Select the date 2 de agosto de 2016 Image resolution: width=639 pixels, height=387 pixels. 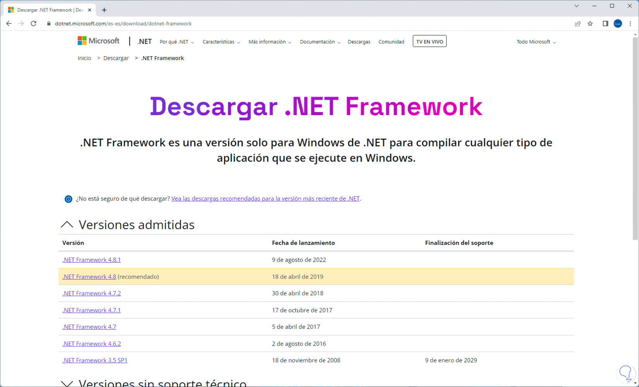click(299, 344)
